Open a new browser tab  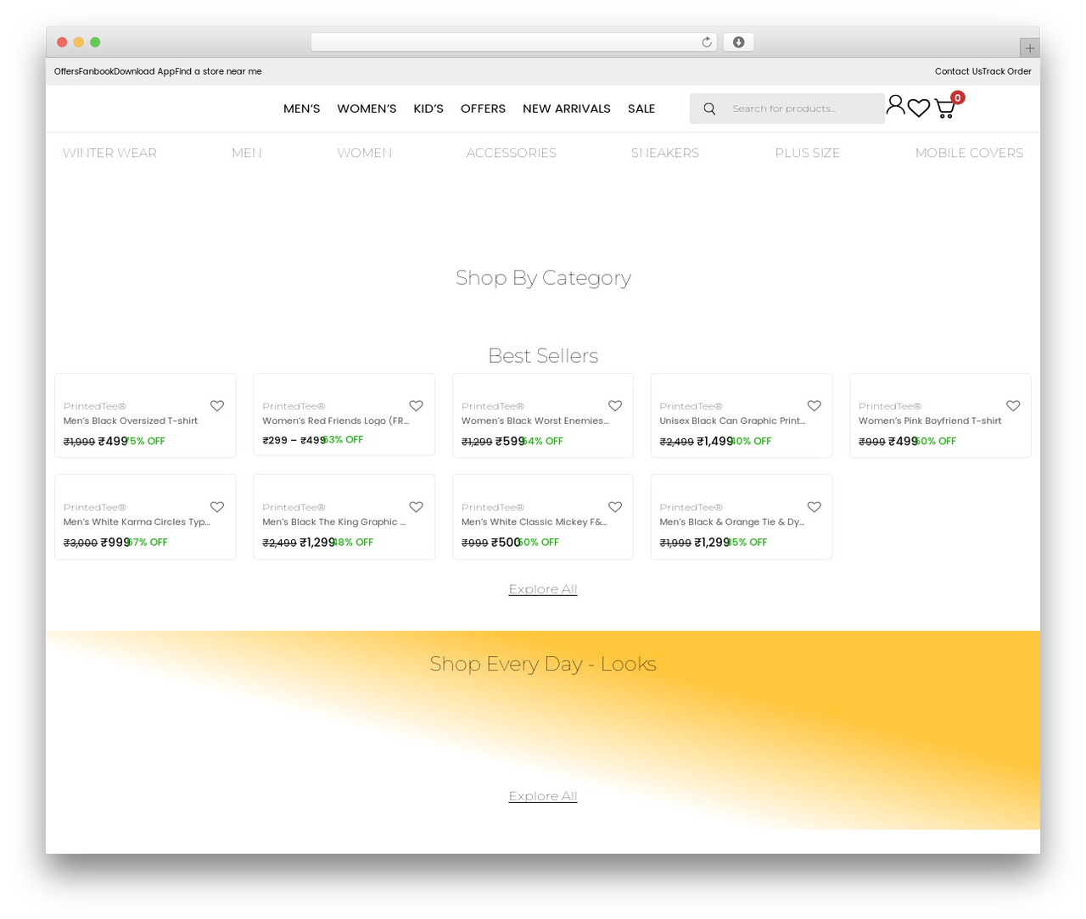1030,48
